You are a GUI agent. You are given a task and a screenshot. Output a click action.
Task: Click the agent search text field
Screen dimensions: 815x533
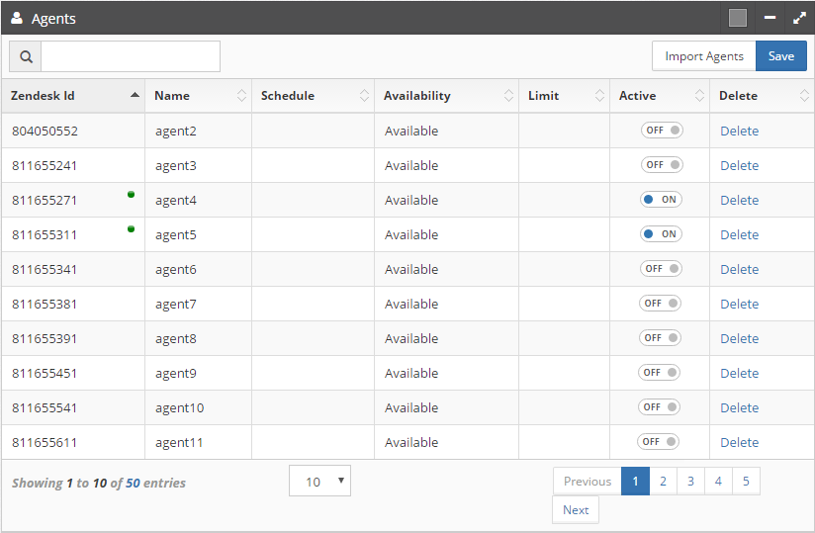130,56
